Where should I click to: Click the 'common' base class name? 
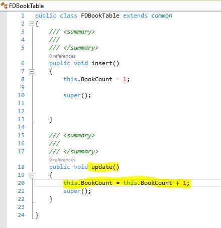162,16
